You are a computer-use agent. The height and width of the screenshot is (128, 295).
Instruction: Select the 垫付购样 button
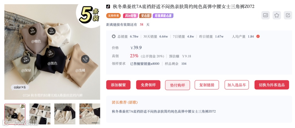[178, 85]
